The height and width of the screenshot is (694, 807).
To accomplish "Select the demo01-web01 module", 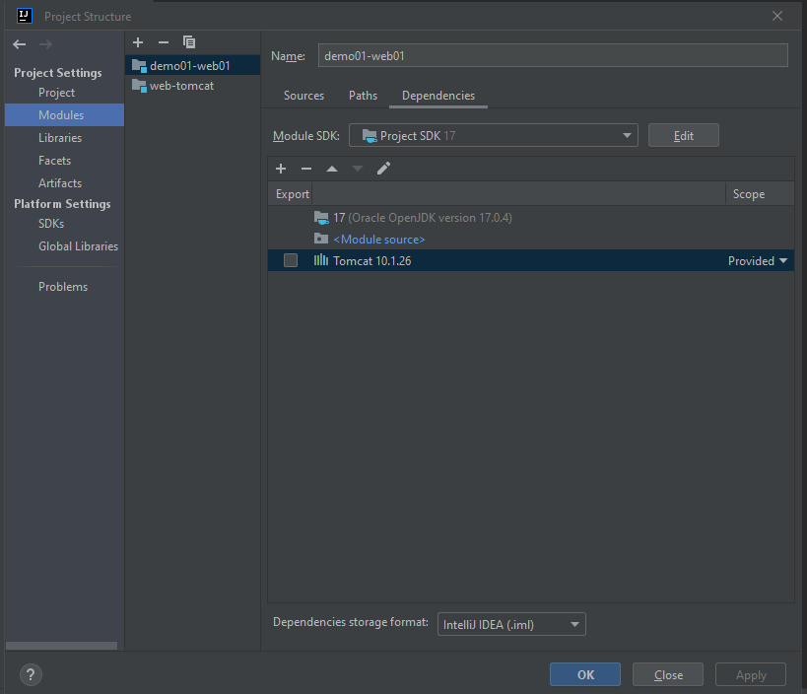I will pos(192,65).
